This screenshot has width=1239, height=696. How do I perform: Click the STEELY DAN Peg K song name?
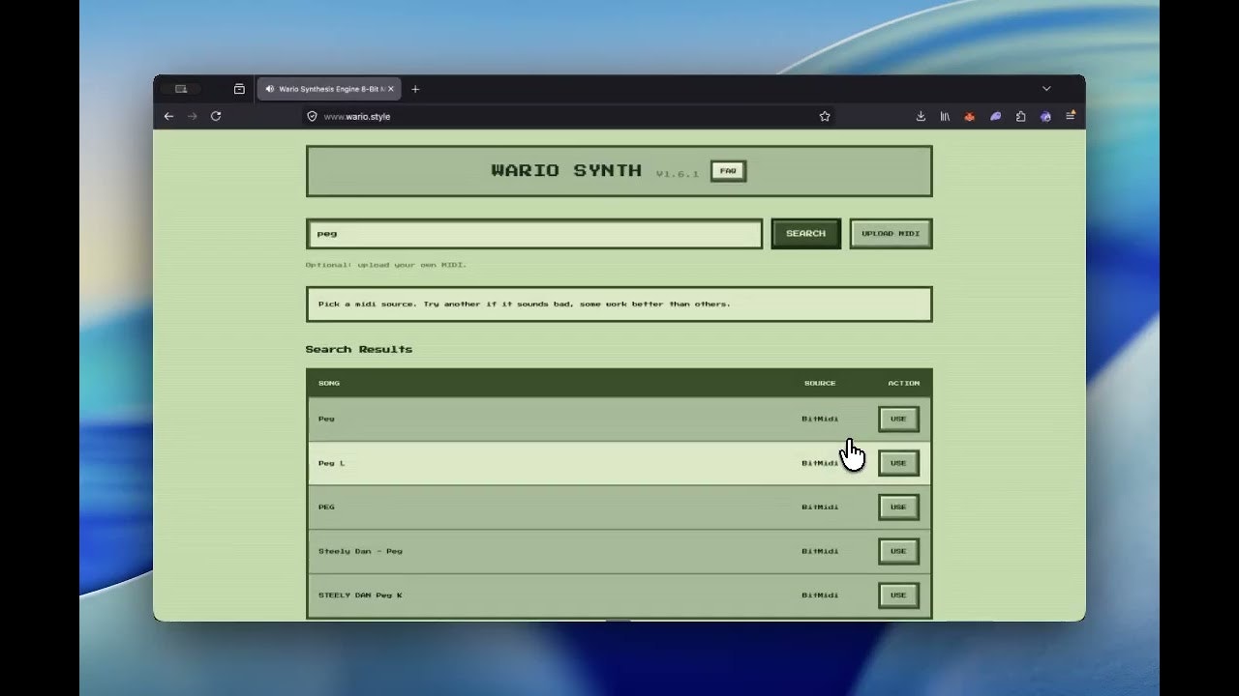(360, 595)
